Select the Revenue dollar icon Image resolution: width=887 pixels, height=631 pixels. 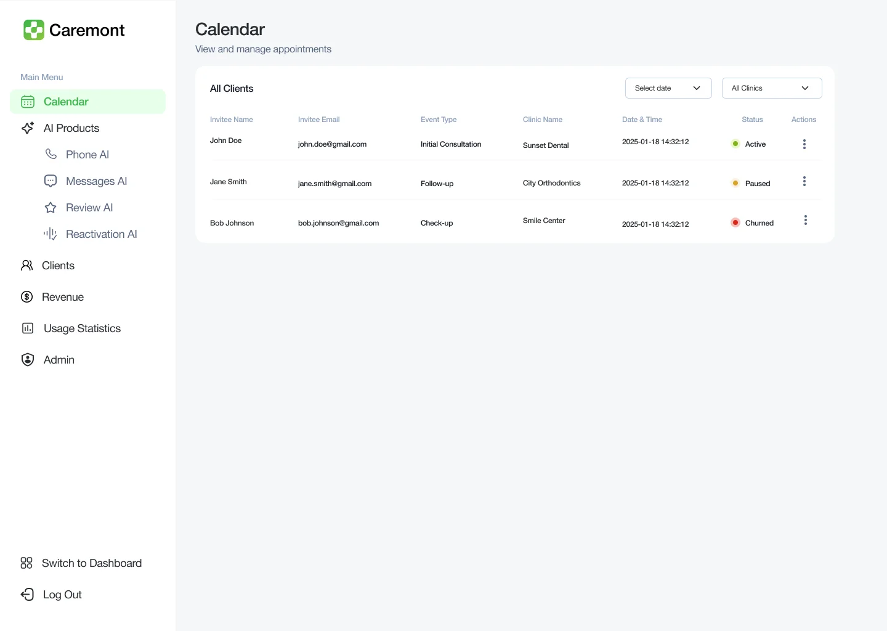tap(27, 296)
